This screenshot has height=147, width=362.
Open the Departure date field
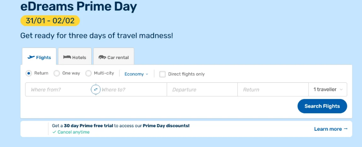(202, 90)
